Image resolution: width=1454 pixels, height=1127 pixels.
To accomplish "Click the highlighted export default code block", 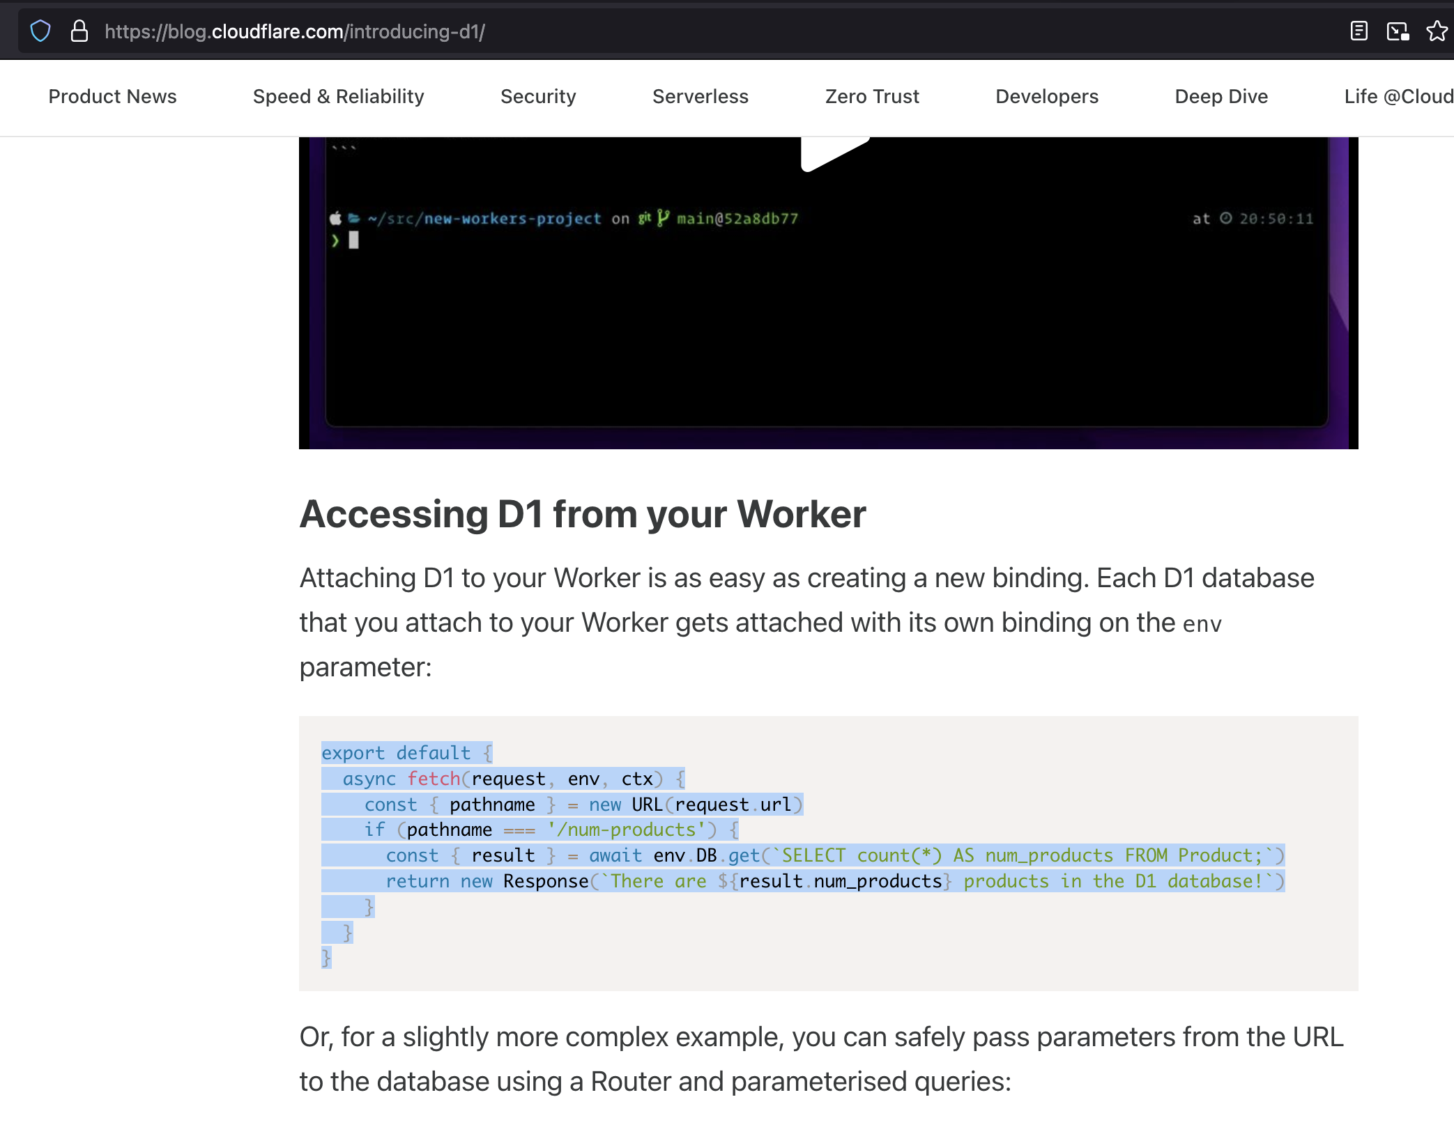I will click(x=406, y=753).
